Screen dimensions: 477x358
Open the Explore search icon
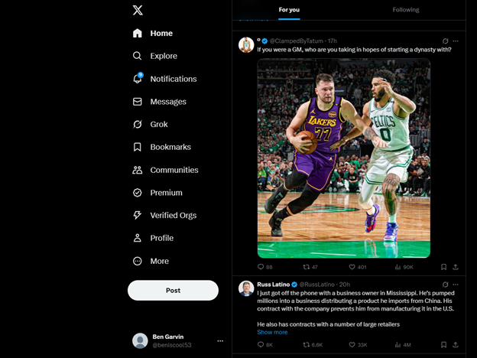point(137,56)
